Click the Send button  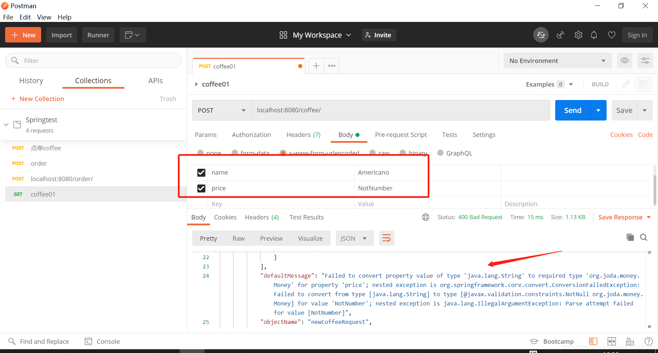573,110
